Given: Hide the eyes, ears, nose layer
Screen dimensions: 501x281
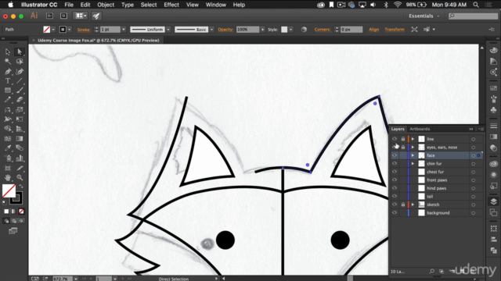Looking at the screenshot, I should (x=395, y=148).
